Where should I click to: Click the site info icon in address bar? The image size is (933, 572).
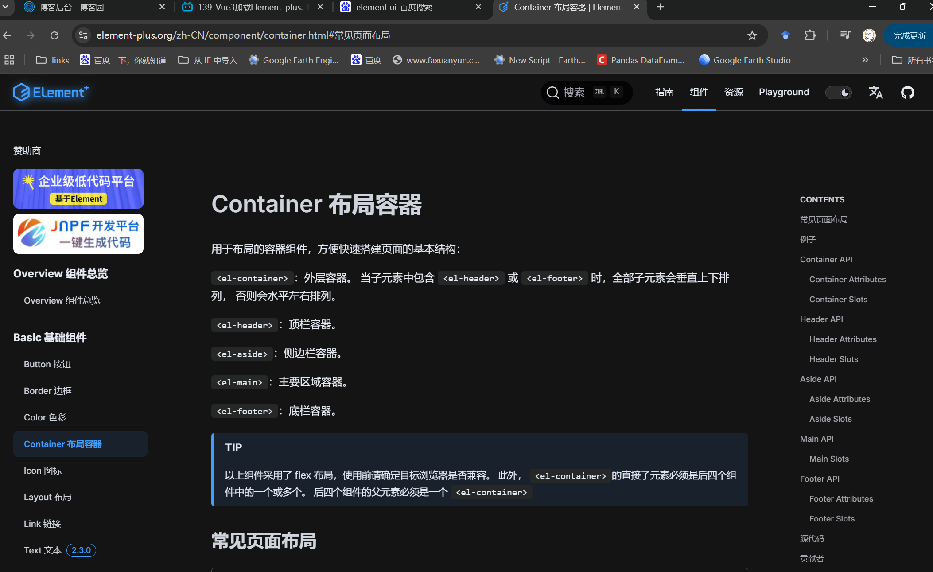(x=83, y=35)
